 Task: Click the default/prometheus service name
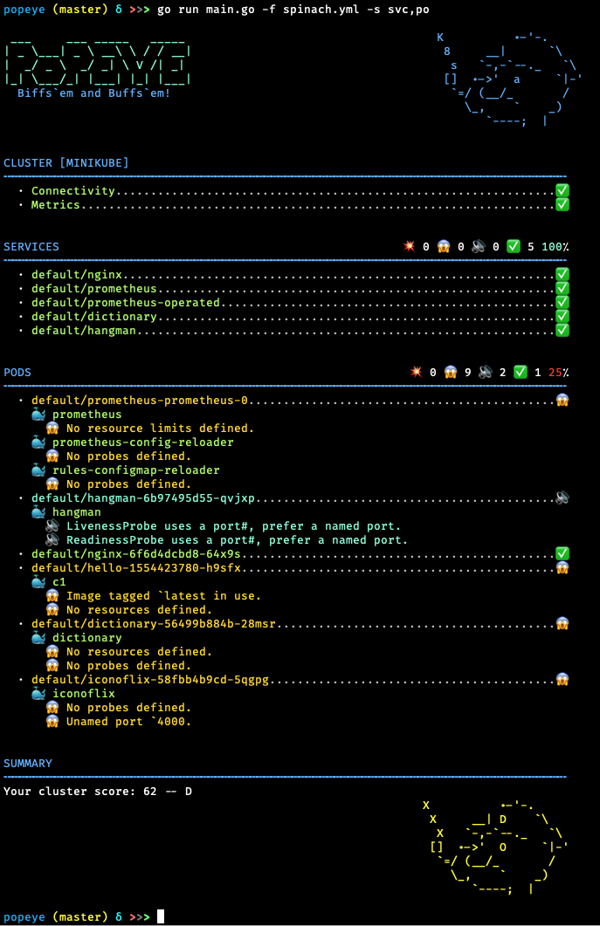click(94, 288)
